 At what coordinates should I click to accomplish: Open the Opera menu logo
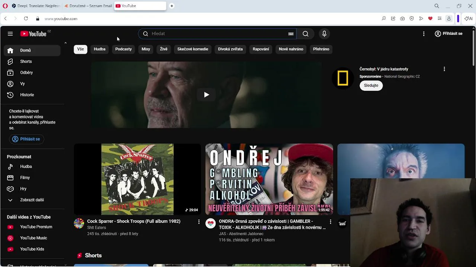[5, 6]
